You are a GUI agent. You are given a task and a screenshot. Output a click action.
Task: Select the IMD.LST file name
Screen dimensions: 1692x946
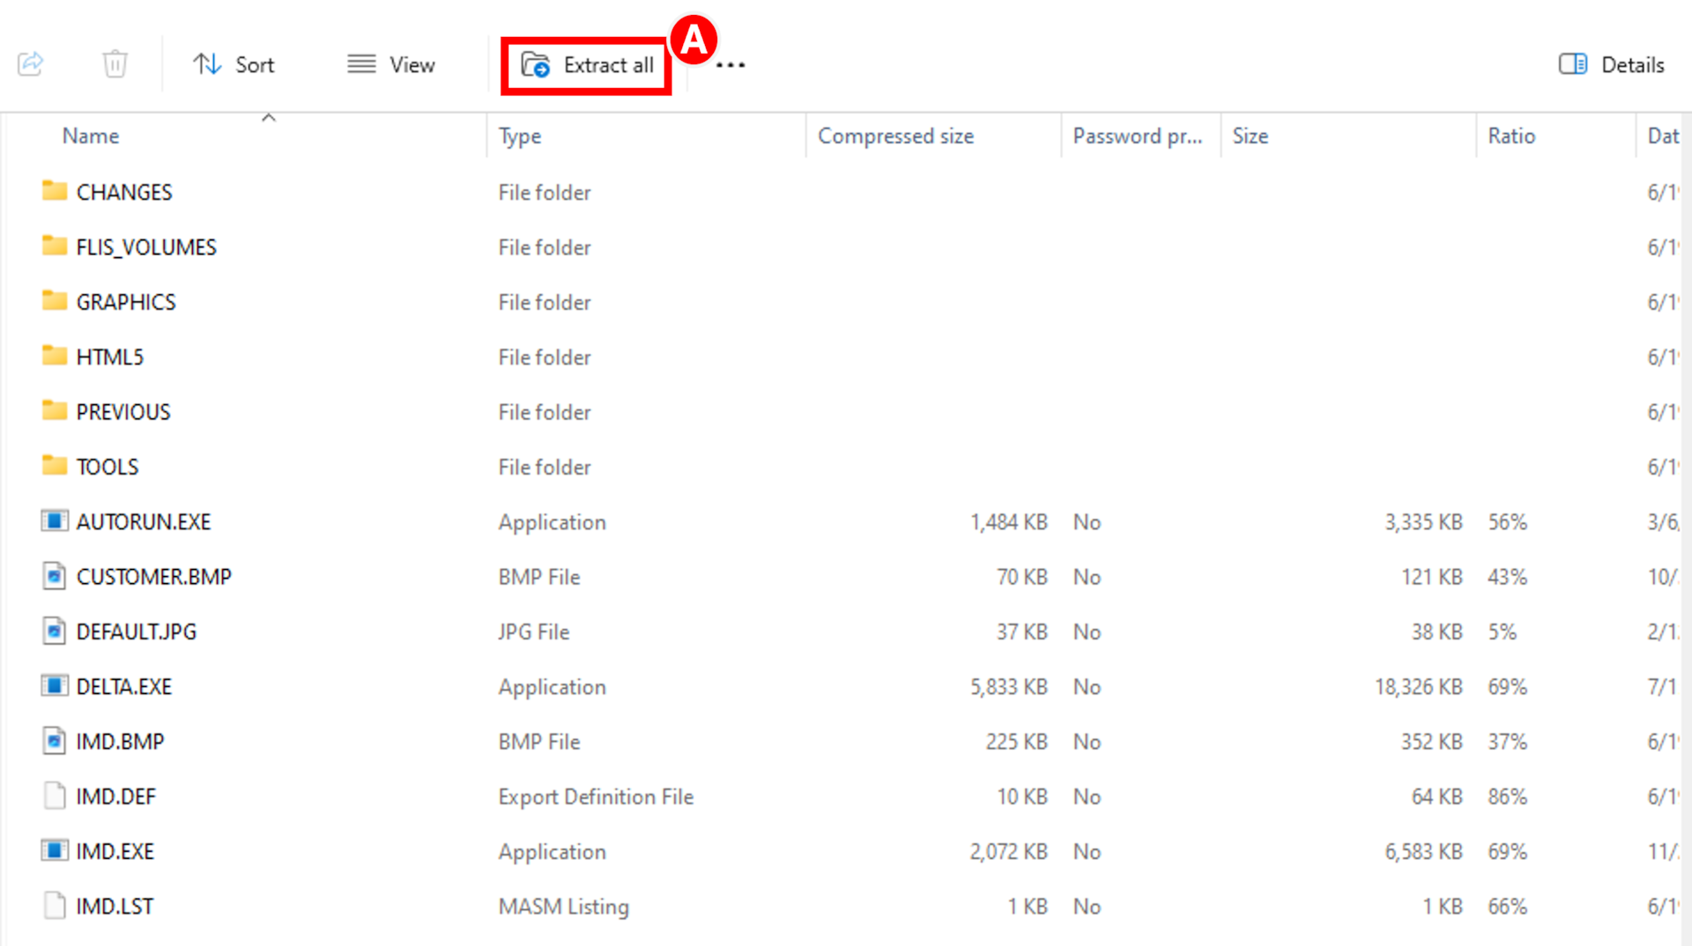tap(115, 906)
